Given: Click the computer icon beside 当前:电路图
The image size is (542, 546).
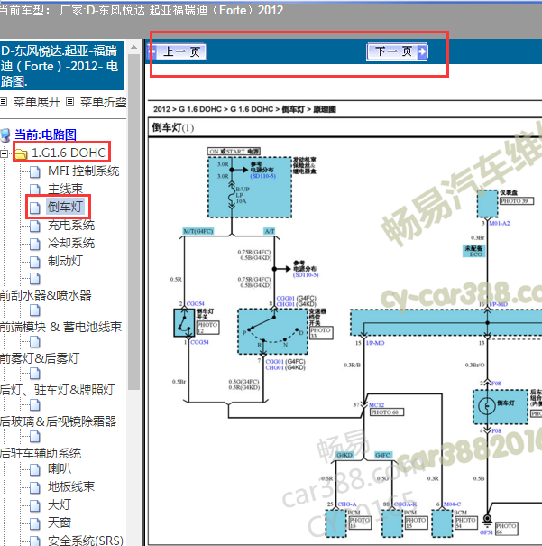Looking at the screenshot, I should point(5,135).
